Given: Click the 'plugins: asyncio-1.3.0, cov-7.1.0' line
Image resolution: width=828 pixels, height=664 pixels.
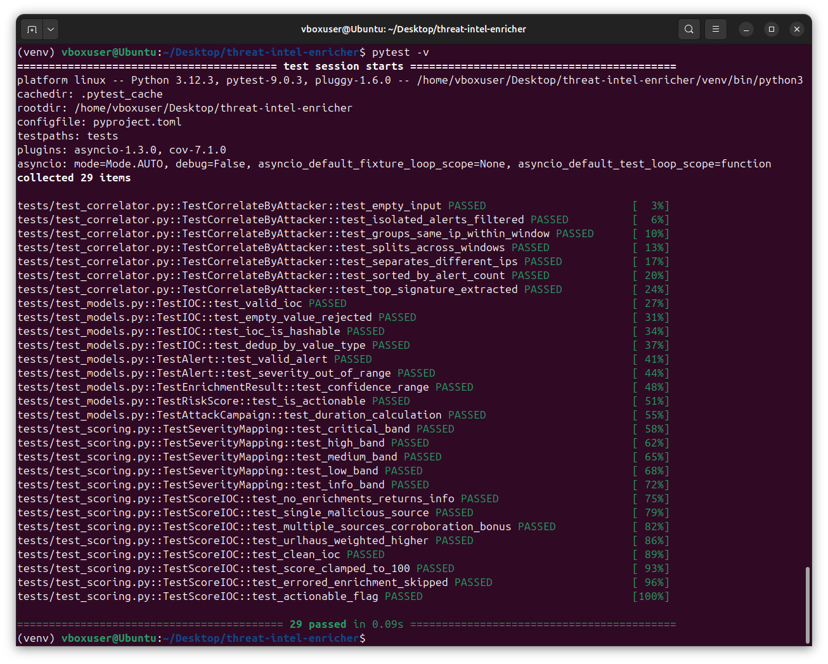Looking at the screenshot, I should coord(122,150).
